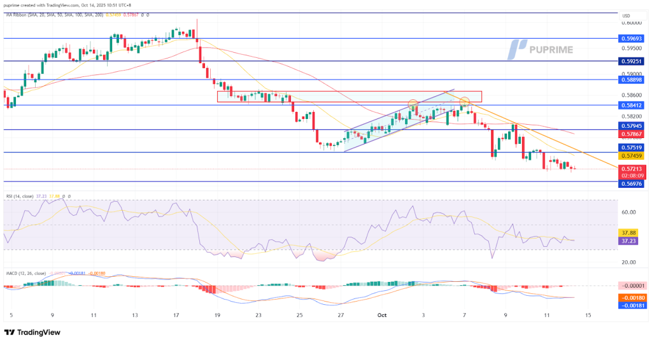Click the red current price label 0.57213
Screen dimensions: 652x343
pos(631,169)
